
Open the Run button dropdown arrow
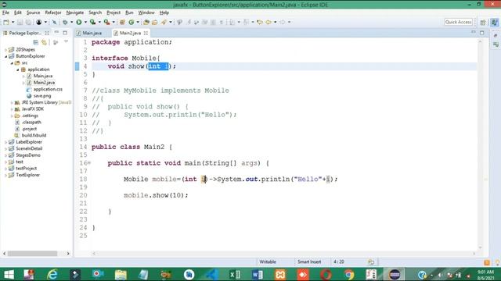click(85, 22)
